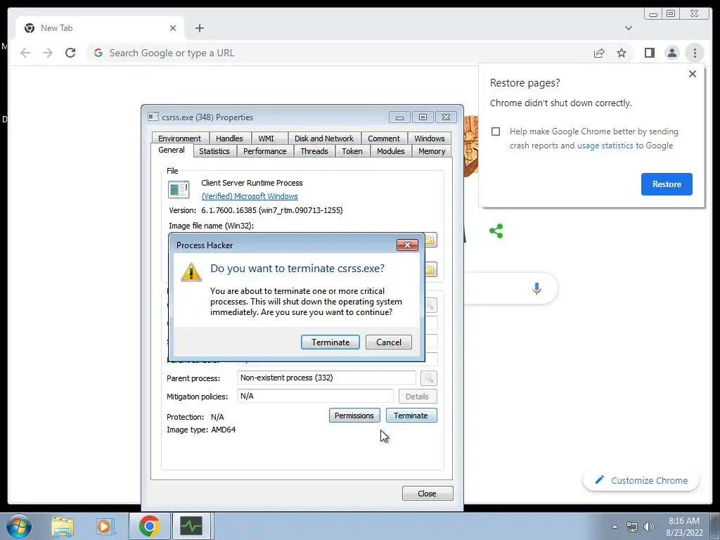Open the WMI tab

pyautogui.click(x=266, y=139)
